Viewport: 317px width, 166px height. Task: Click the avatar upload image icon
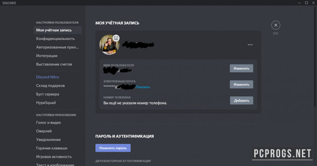click(116, 38)
